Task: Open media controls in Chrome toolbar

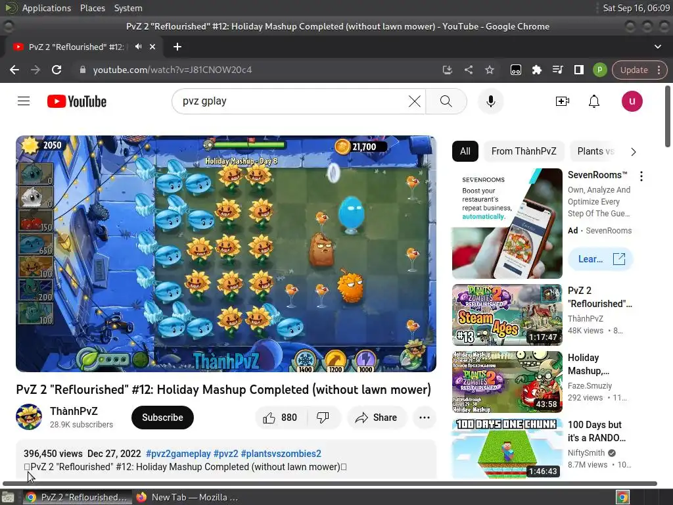Action: pos(557,70)
